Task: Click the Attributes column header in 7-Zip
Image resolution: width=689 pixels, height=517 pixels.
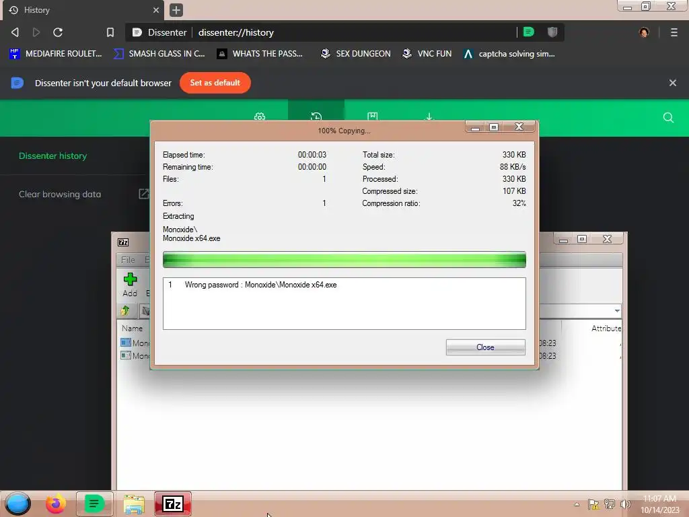Action: coord(606,328)
